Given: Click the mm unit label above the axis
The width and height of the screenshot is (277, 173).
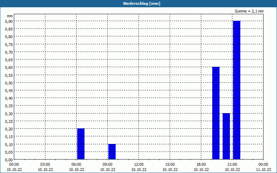Looking at the screenshot, I should (10, 16).
